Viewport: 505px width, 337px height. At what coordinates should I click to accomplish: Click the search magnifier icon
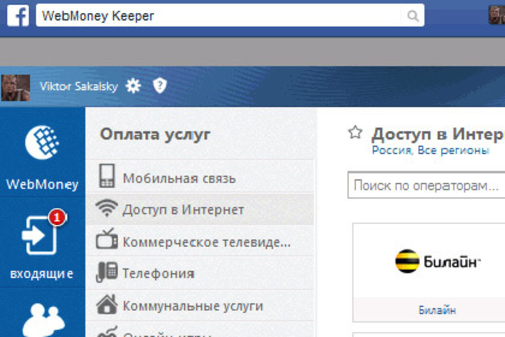(412, 16)
